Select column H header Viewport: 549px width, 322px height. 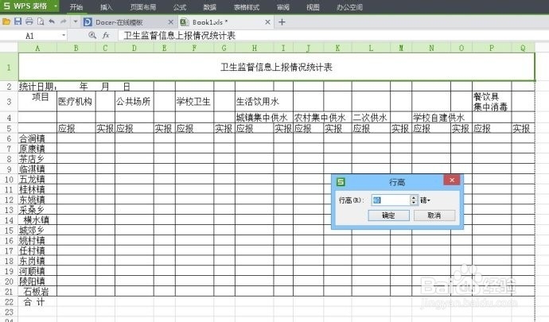[x=255, y=48]
